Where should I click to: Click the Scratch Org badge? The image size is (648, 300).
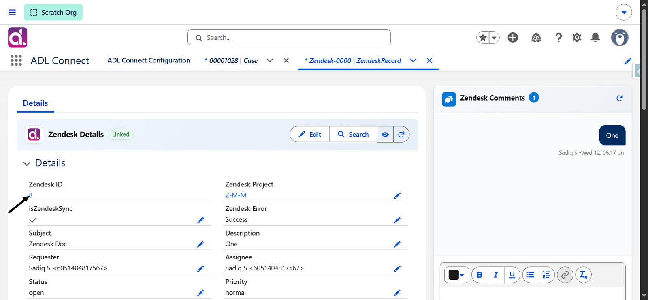53,12
